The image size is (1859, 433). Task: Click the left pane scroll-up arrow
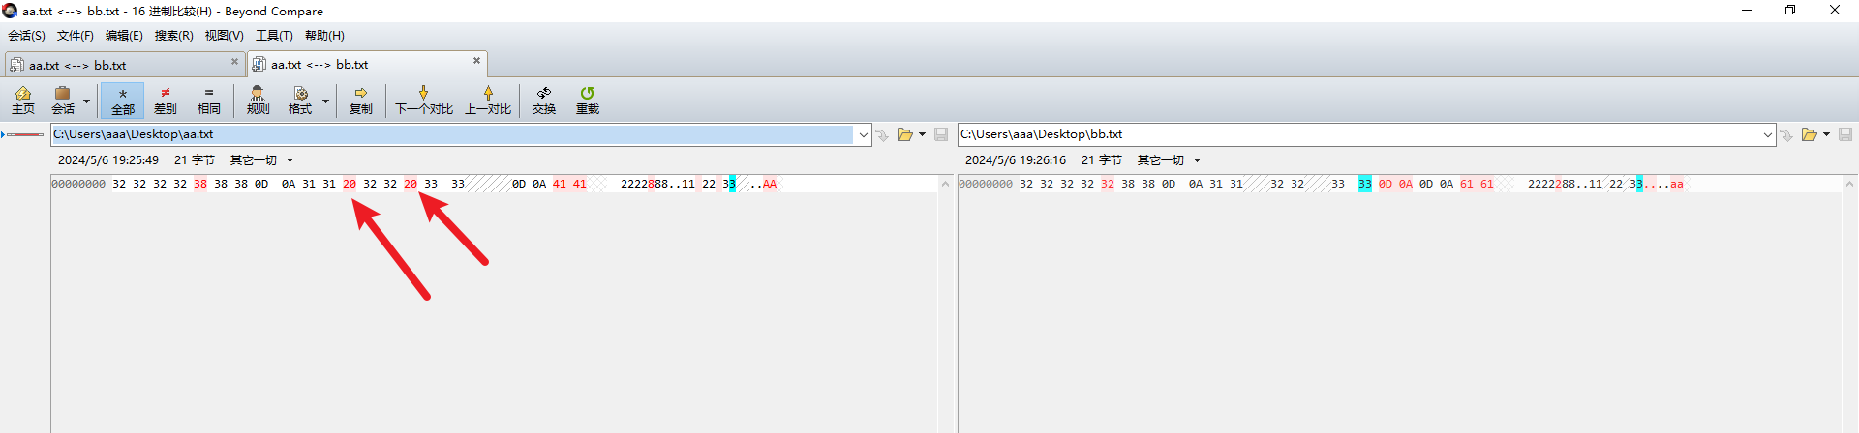pos(945,184)
